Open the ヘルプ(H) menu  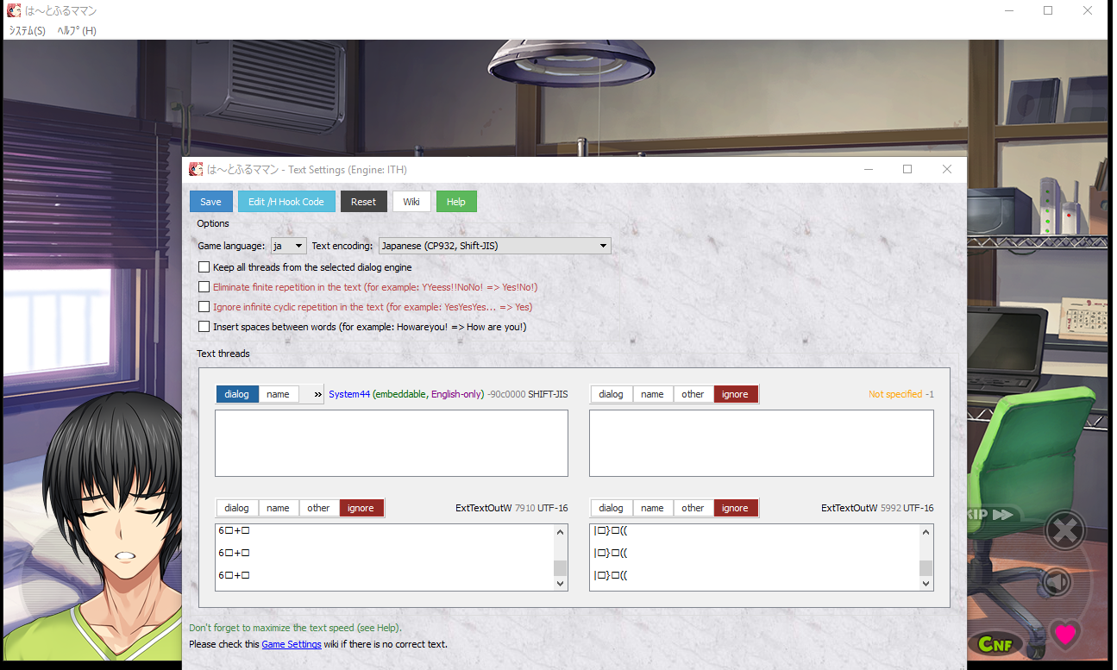pyautogui.click(x=77, y=30)
